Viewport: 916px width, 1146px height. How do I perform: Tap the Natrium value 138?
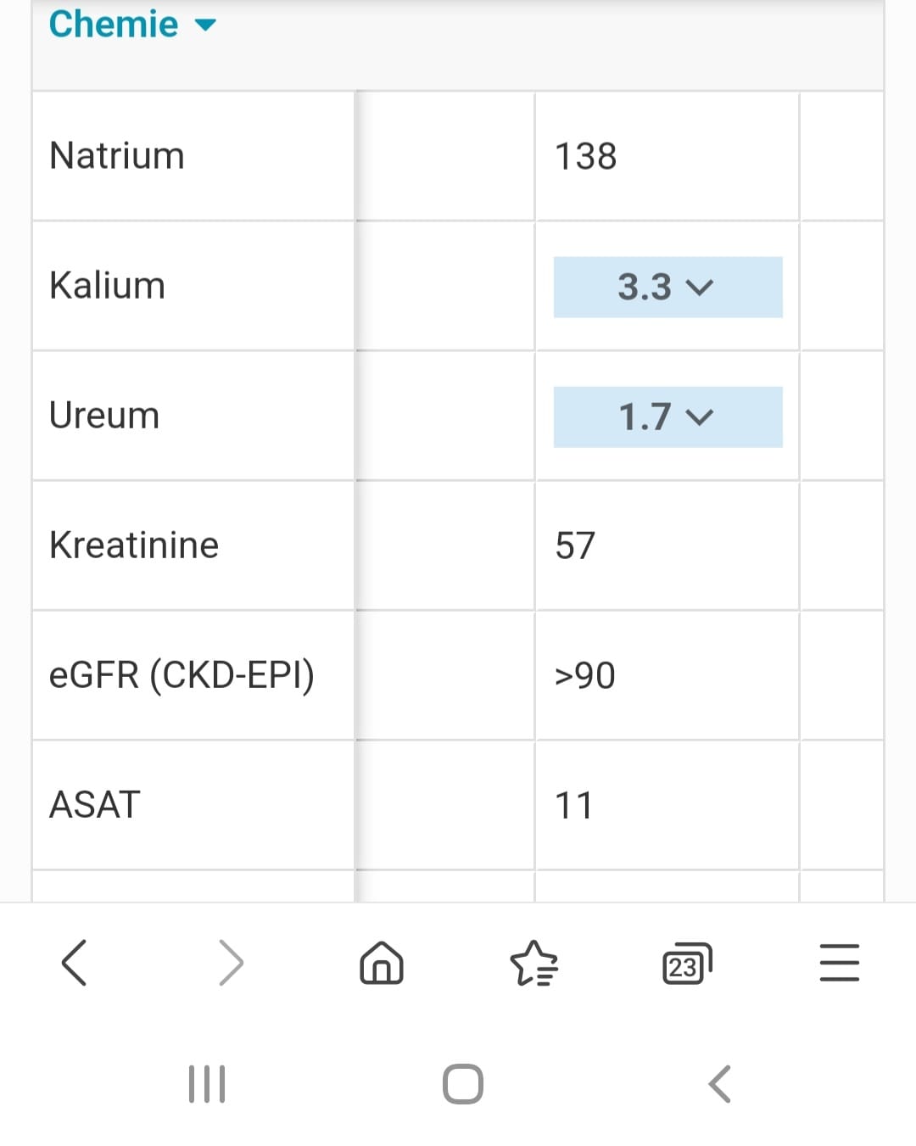(x=585, y=156)
